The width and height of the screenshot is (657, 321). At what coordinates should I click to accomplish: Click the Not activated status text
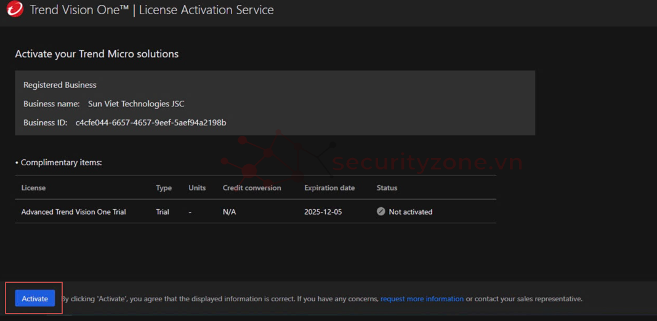[x=410, y=212]
